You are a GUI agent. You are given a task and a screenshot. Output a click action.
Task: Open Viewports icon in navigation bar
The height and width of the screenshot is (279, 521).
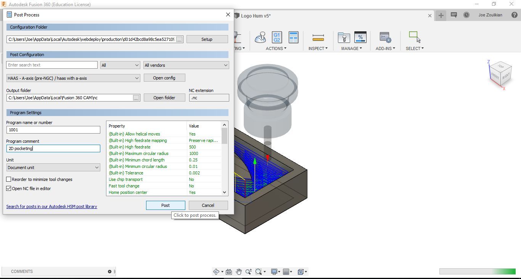[301, 272]
